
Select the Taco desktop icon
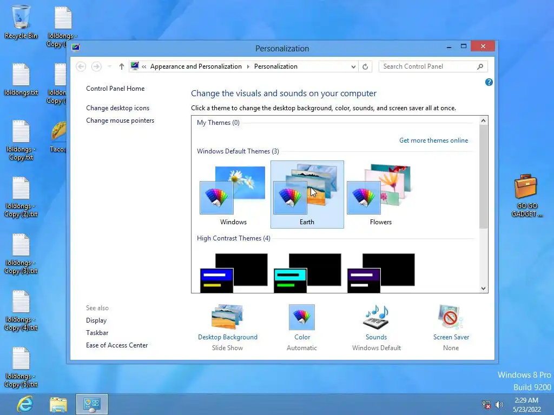(58, 137)
